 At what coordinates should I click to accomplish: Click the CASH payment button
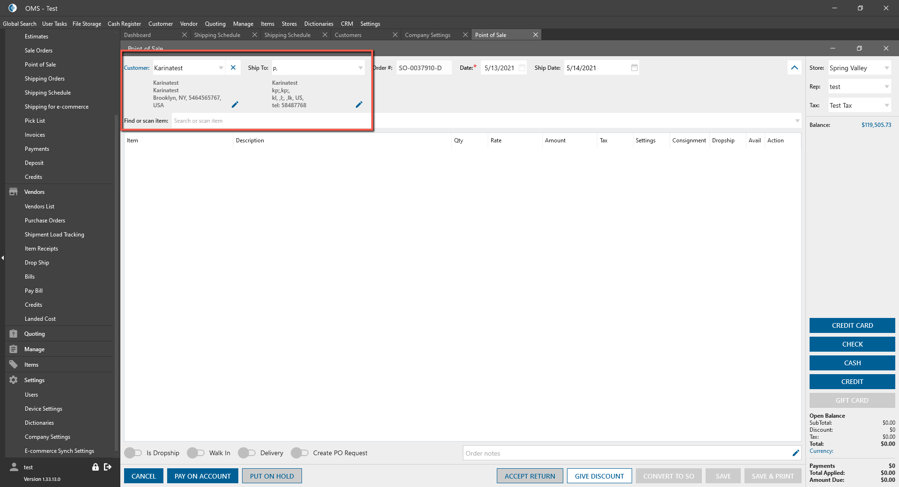(x=852, y=363)
